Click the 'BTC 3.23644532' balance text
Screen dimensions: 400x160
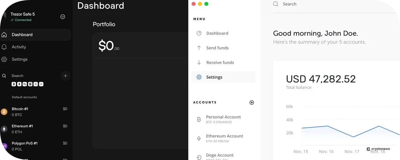(219, 122)
